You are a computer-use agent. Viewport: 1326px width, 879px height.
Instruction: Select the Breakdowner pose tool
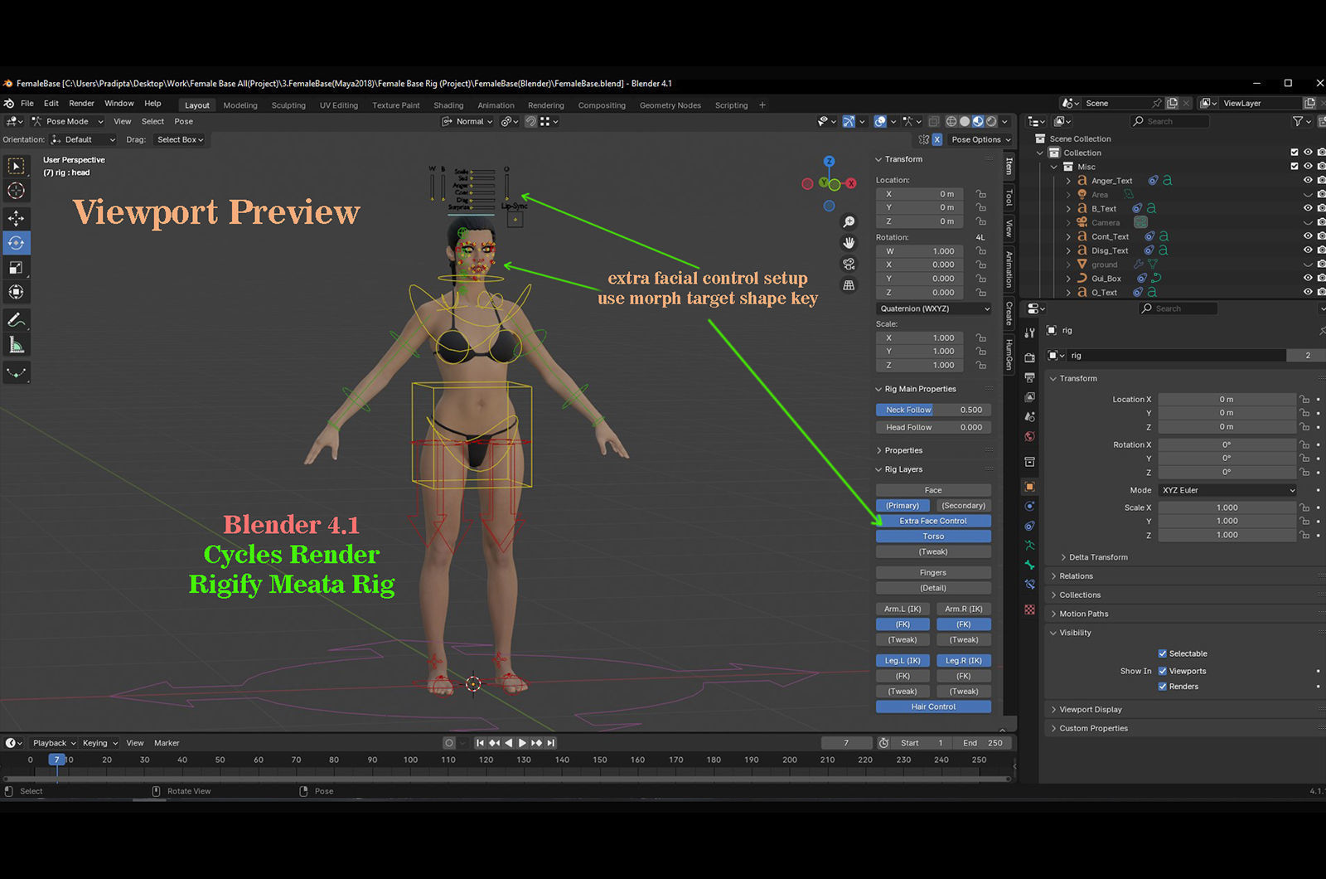tap(16, 373)
